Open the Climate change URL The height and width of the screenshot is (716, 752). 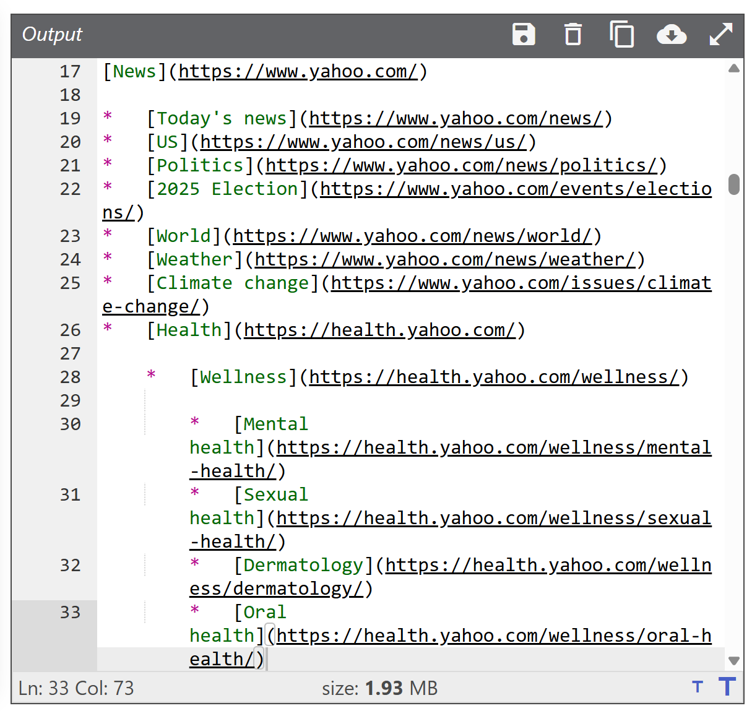(x=520, y=283)
